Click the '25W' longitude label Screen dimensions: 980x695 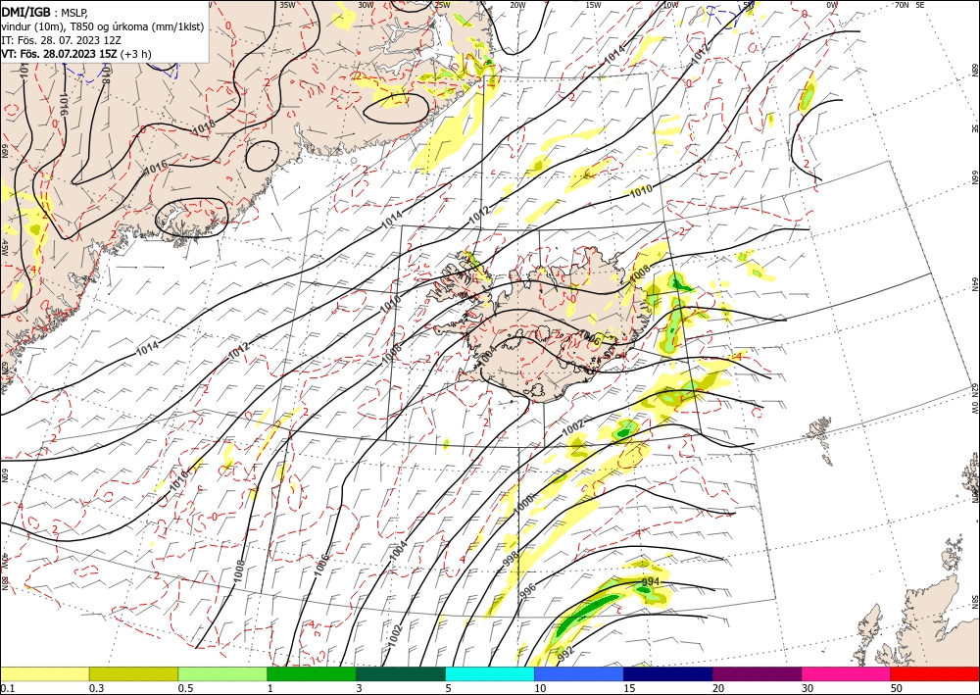[442, 4]
